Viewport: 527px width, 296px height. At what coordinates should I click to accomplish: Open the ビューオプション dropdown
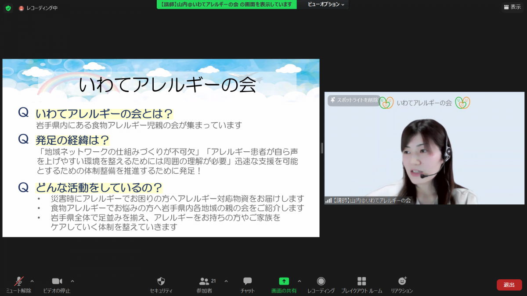(x=325, y=4)
